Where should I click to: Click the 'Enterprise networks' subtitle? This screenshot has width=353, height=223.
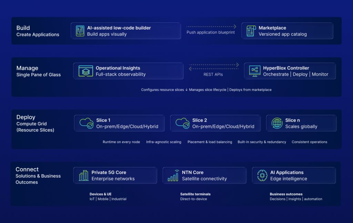pyautogui.click(x=113, y=179)
